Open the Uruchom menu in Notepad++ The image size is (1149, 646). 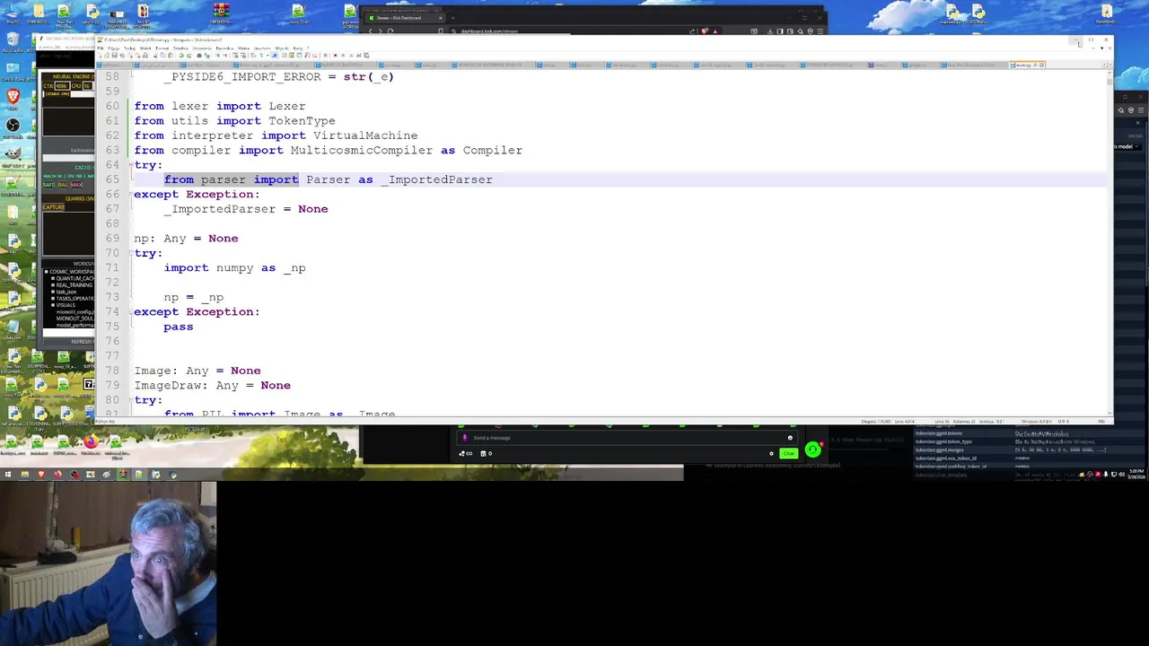click(262, 48)
